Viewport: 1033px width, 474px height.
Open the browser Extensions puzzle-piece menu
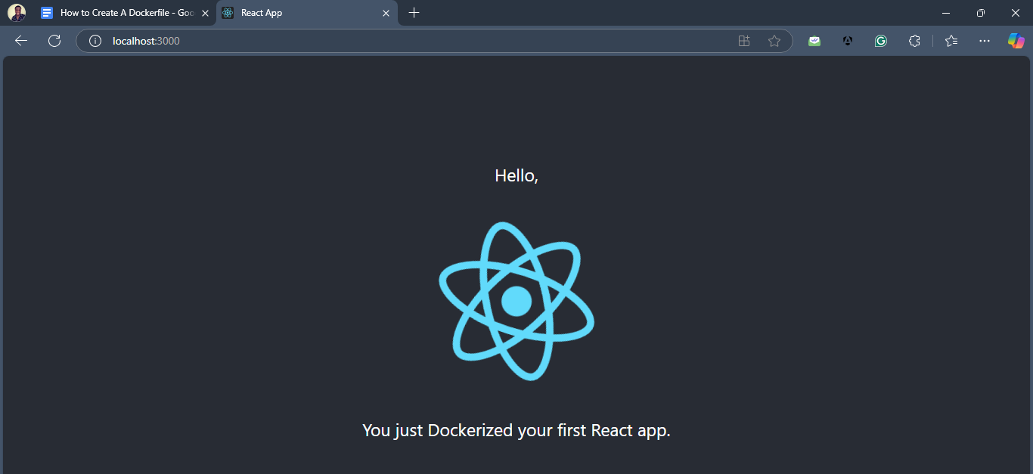coord(914,41)
